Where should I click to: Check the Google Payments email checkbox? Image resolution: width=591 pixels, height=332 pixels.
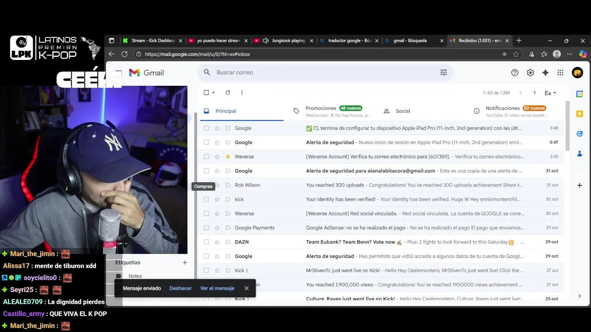[206, 228]
